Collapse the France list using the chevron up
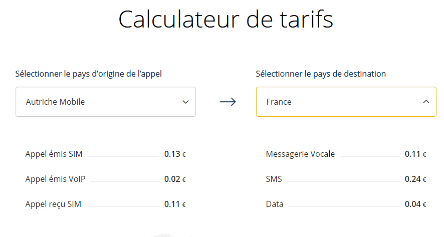 tap(426, 102)
